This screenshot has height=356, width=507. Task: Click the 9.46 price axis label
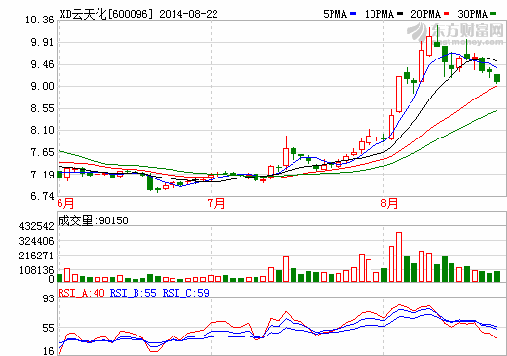coord(42,64)
